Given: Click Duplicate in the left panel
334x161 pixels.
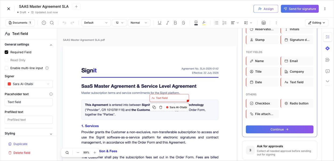Looking at the screenshot, I should (x=18, y=144).
